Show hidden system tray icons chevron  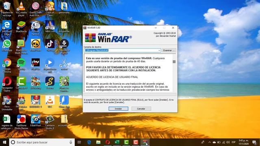tap(210, 142)
